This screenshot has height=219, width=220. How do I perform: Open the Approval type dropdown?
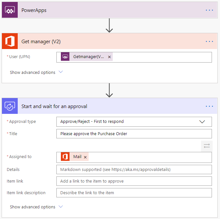134,122
